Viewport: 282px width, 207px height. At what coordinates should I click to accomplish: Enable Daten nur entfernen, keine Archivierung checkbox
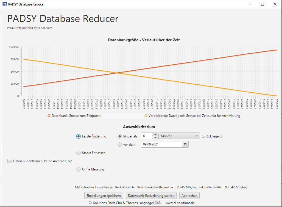pos(10,161)
